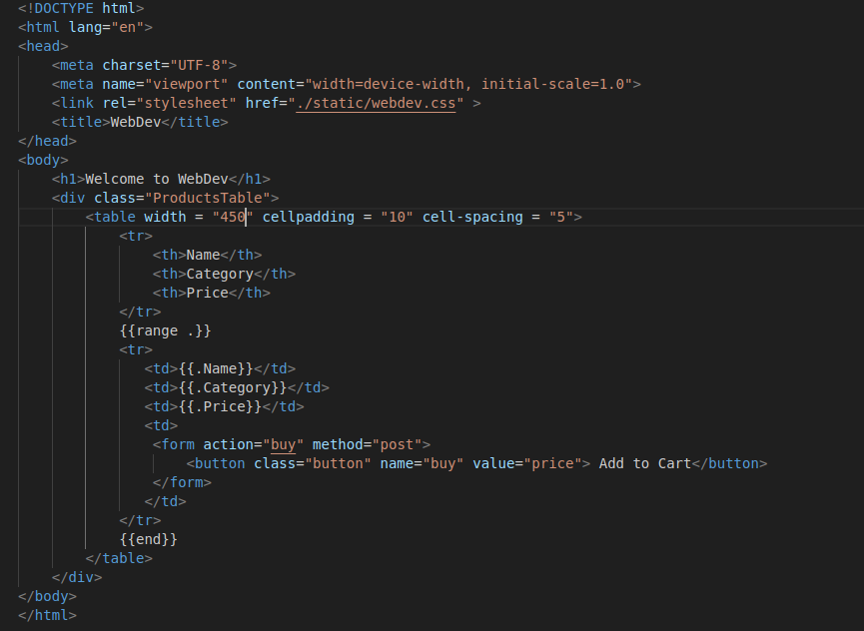The width and height of the screenshot is (864, 631).
Task: Click the button class="button" attribute
Action: click(x=313, y=463)
